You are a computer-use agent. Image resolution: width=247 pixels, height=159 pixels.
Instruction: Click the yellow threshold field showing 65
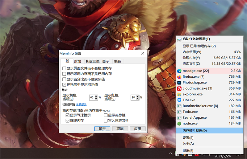(x=92, y=97)
